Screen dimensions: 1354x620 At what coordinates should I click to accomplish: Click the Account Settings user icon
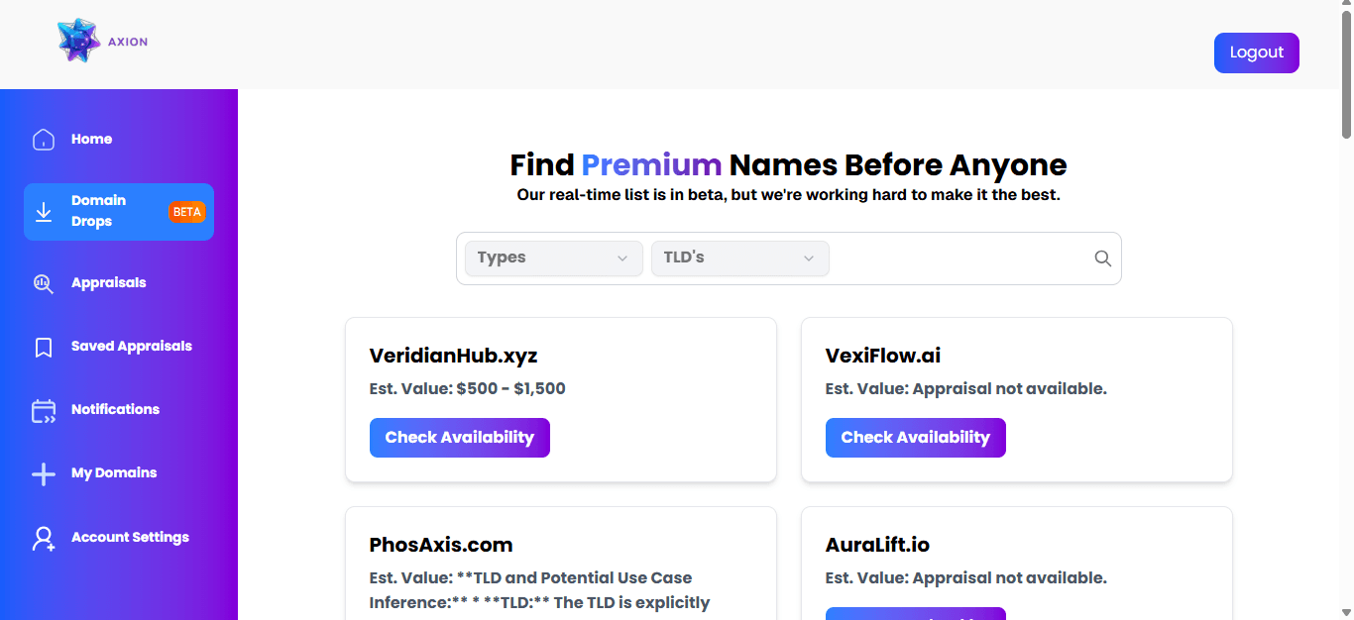pos(44,538)
